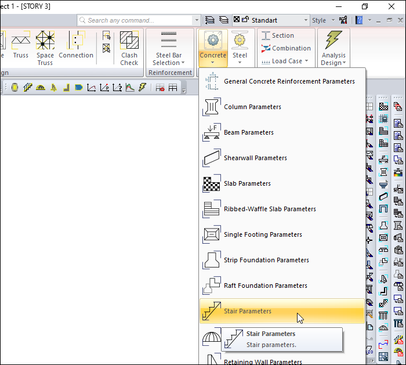Select the Space Truss tool

[45, 48]
